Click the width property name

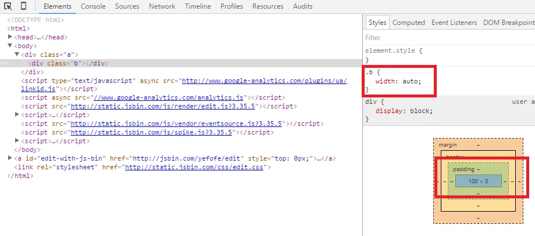pyautogui.click(x=385, y=81)
